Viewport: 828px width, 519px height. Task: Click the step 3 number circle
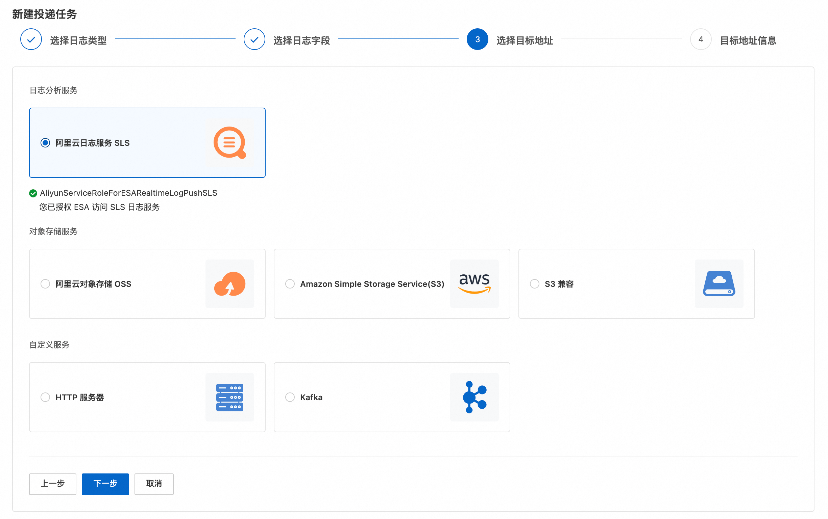(x=478, y=39)
